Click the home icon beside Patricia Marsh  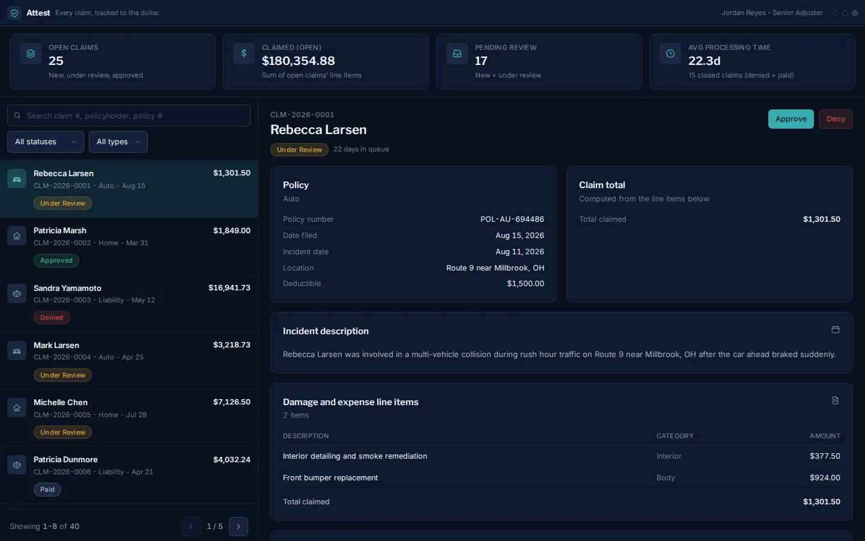pos(17,236)
